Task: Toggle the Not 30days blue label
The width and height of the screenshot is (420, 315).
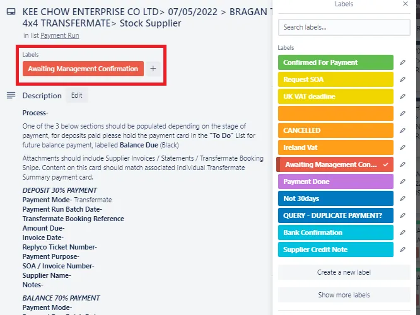Action: (x=335, y=198)
